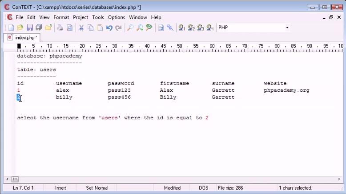Image resolution: width=346 pixels, height=194 pixels.
Task: Close the index.php document with X
Action: (339, 17)
